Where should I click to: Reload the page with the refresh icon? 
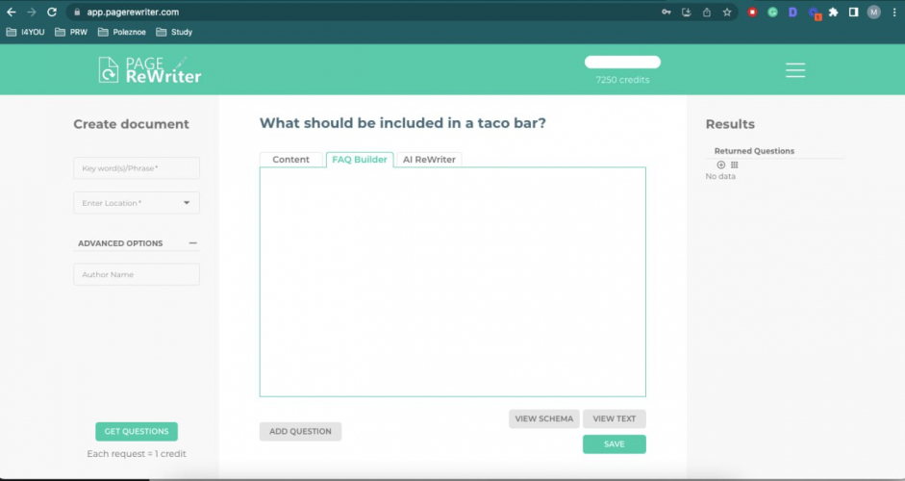[52, 12]
